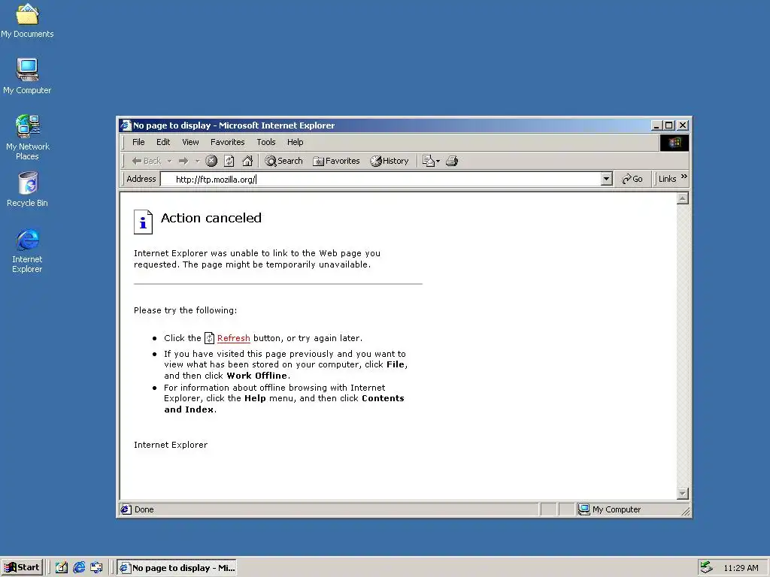770x577 pixels.
Task: Click the No page to display taskbar button
Action: (x=177, y=568)
